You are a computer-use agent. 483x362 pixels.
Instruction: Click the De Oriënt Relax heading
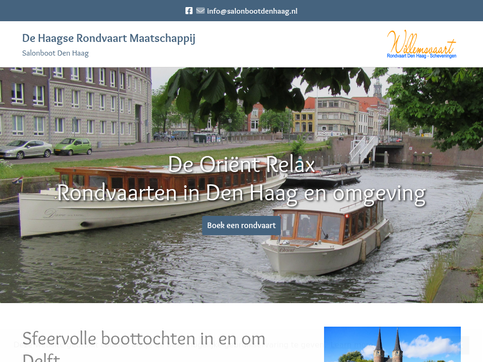pyautogui.click(x=241, y=164)
